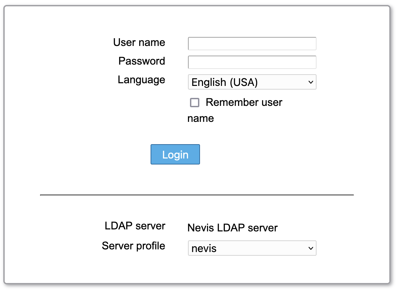Select the "English (USA)" value in Language box

[224, 82]
